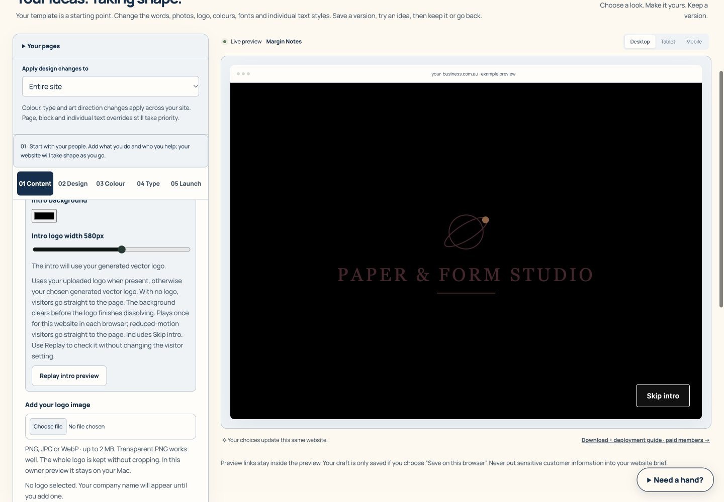The width and height of the screenshot is (724, 502).
Task: Click the 'Add your logo image' heading
Action: pos(58,405)
